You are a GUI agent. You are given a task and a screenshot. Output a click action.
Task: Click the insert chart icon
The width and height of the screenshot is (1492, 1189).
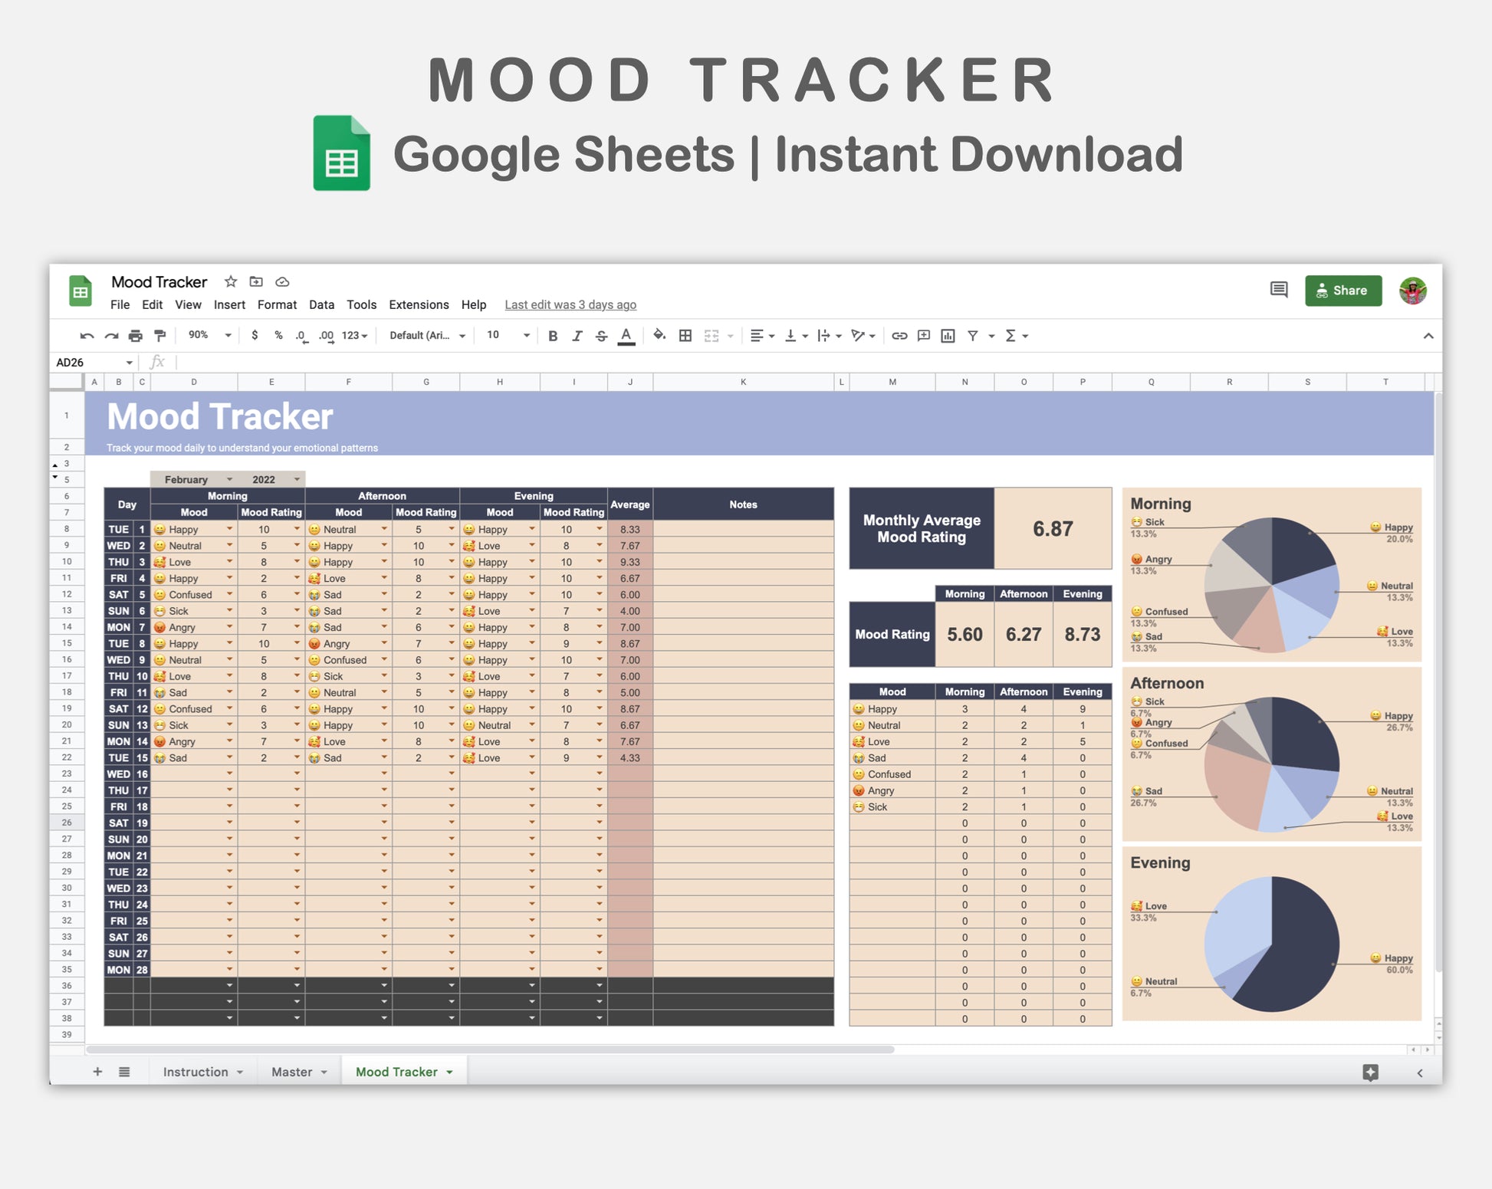pos(948,336)
